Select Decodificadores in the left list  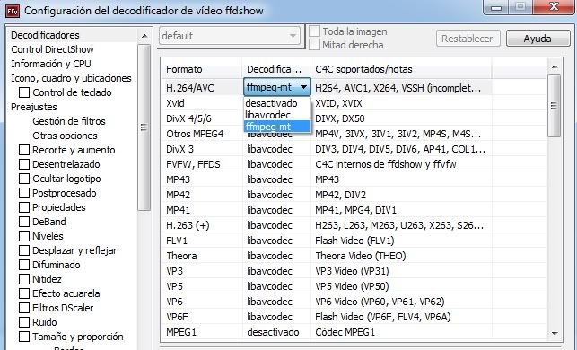coord(45,35)
